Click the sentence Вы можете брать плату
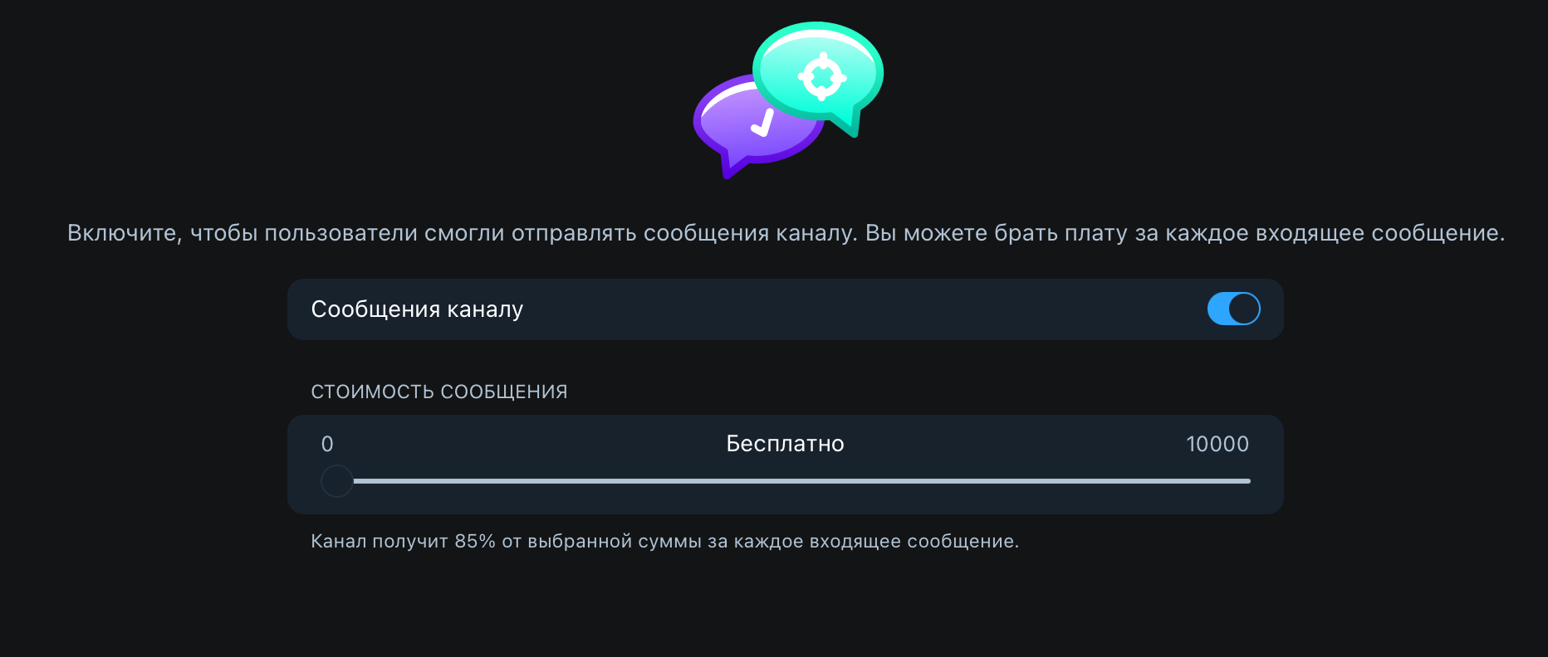The height and width of the screenshot is (657, 1548). click(1185, 233)
